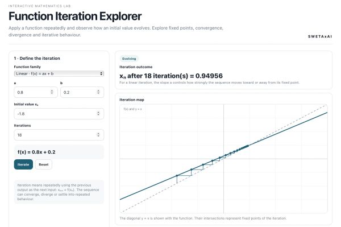Click the Iterations number field
This screenshot has width=341, height=227.
[59, 135]
